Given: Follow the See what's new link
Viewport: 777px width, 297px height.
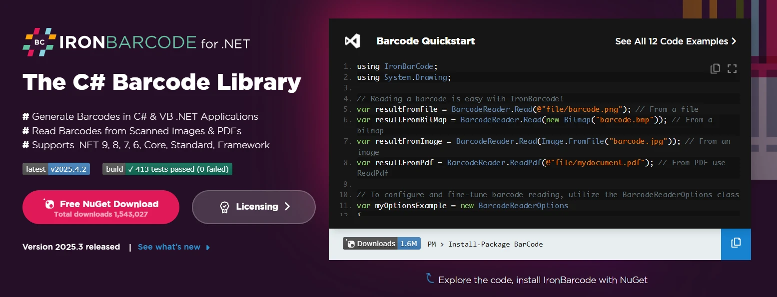Looking at the screenshot, I should click(169, 247).
